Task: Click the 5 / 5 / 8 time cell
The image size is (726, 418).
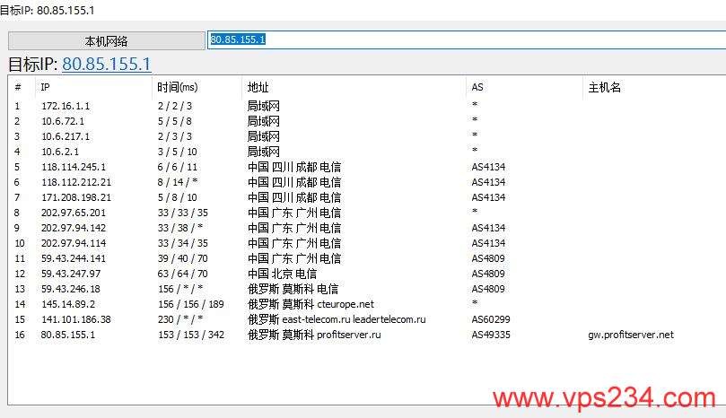Action: pos(175,121)
